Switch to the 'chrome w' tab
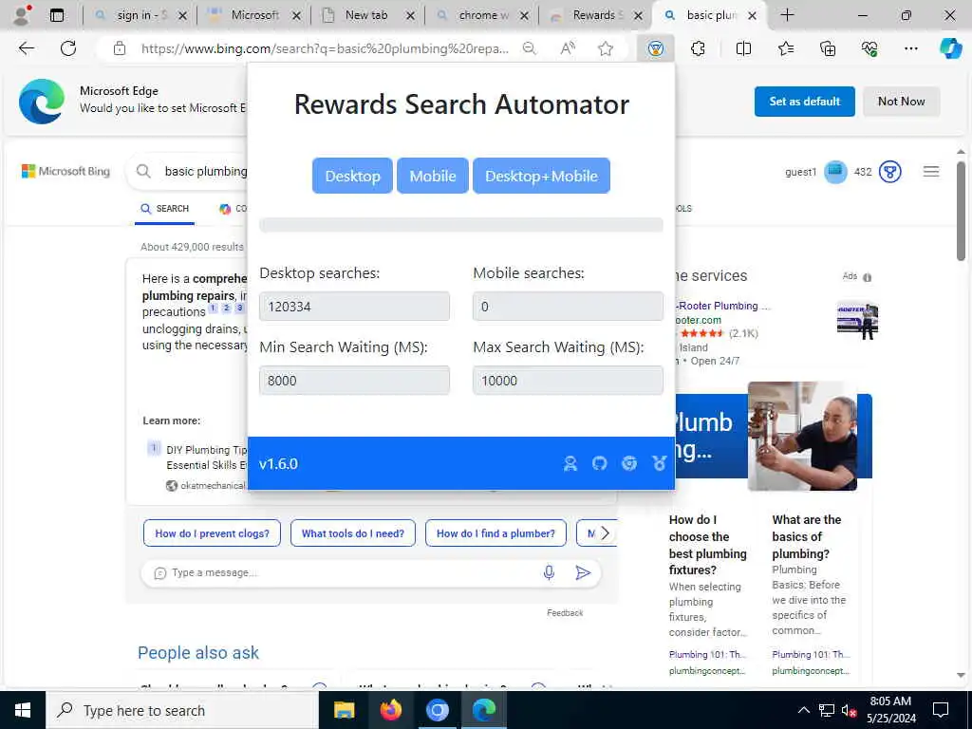The height and width of the screenshot is (729, 972). (481, 15)
